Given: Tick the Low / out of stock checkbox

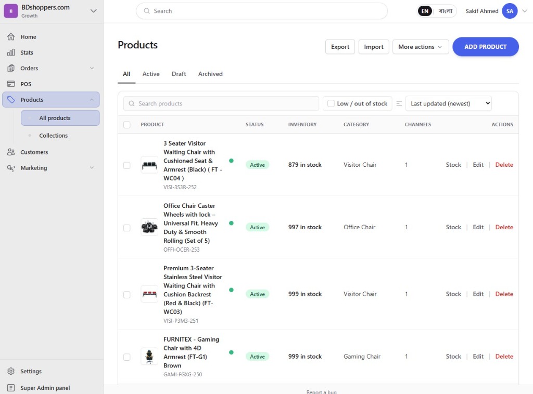Looking at the screenshot, I should 331,103.
